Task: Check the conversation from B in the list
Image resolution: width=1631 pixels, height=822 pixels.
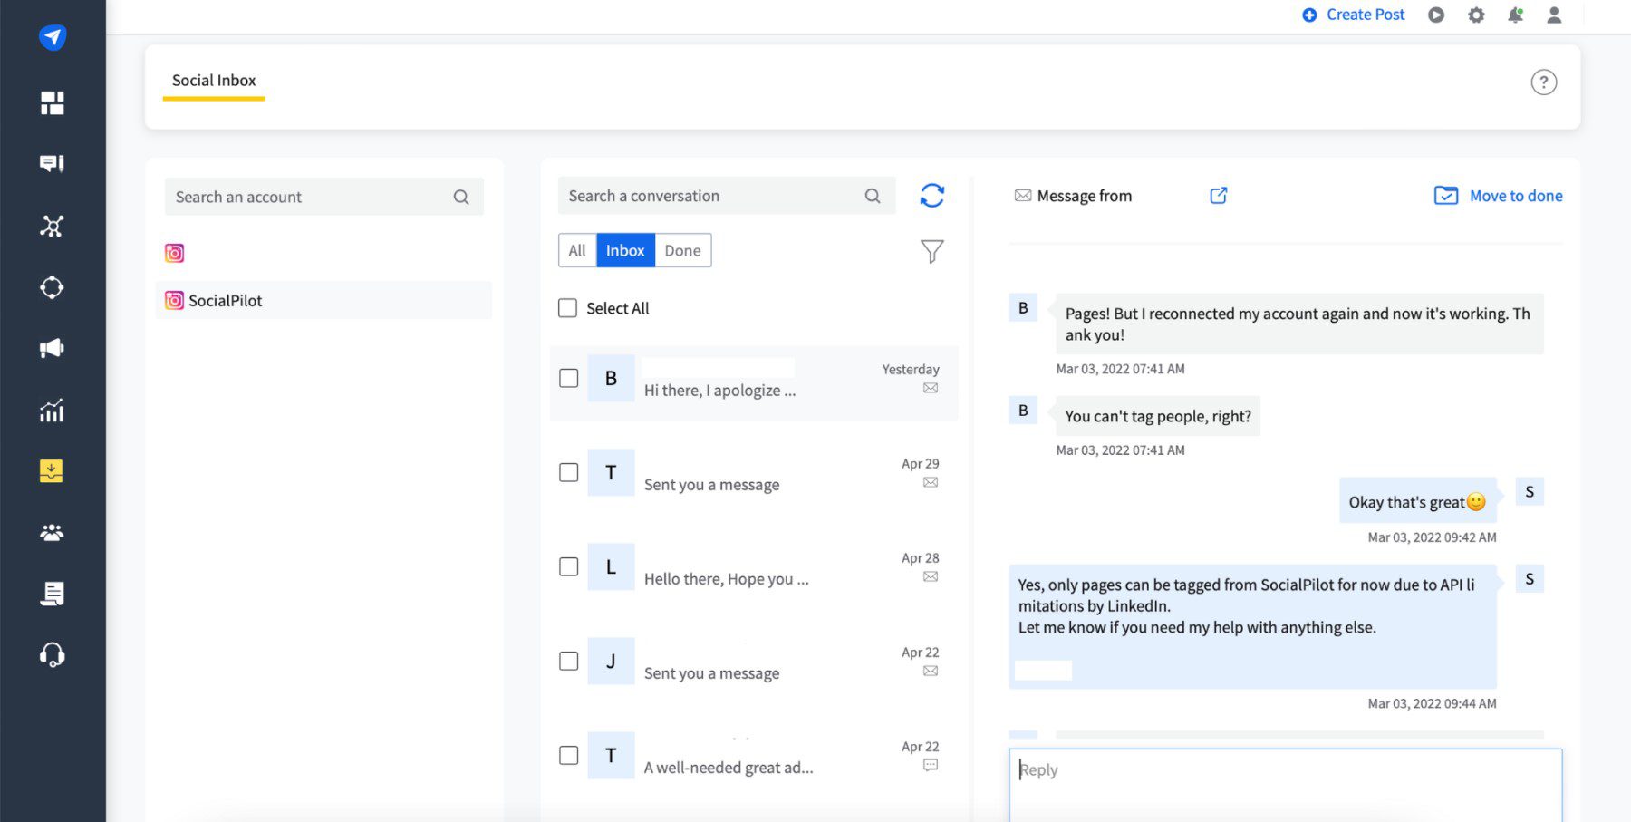Action: pos(568,378)
